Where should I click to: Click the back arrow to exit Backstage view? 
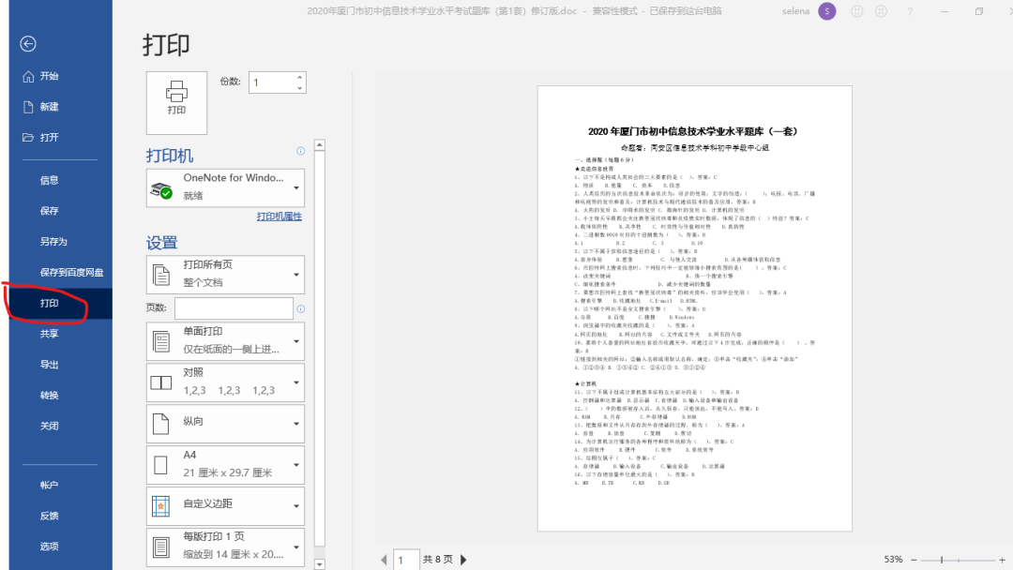click(x=27, y=44)
